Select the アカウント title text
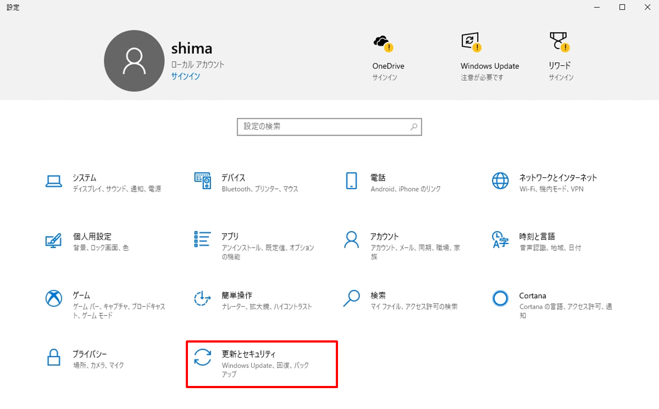 384,237
